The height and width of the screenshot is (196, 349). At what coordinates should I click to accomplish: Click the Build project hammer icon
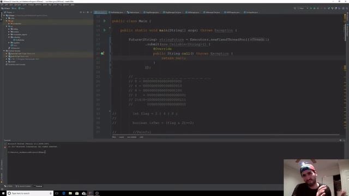point(295,8)
